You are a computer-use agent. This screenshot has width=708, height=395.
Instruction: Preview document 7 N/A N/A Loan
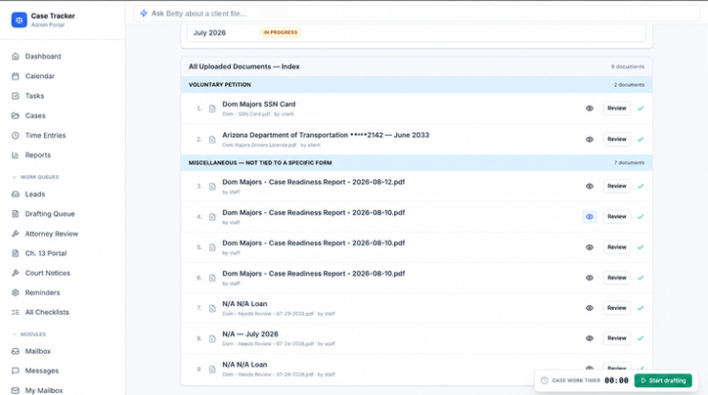(x=590, y=308)
